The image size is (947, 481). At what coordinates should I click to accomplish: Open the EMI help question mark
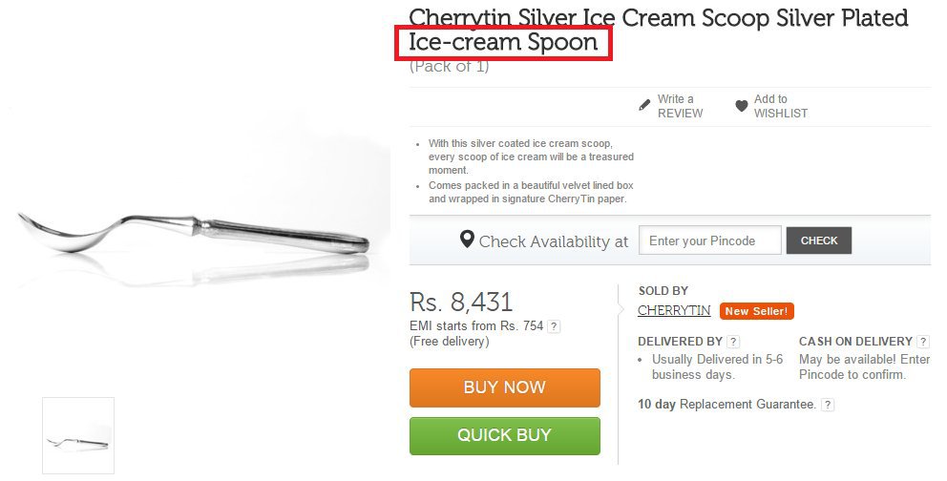(x=554, y=326)
